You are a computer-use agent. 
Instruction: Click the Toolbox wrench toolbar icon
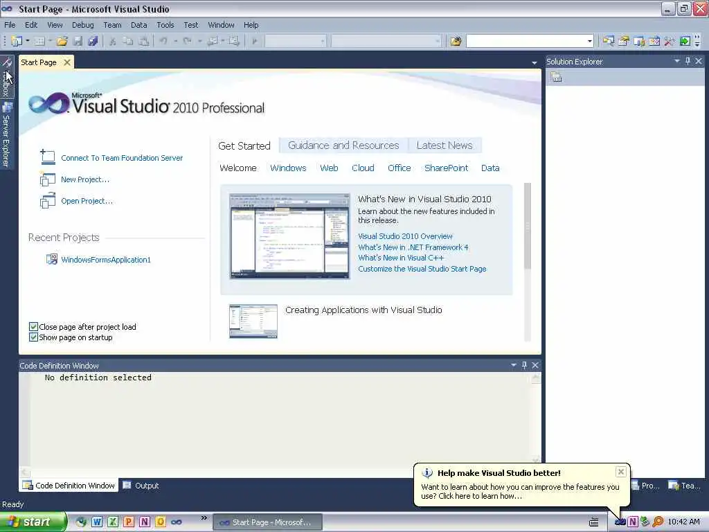tap(670, 41)
